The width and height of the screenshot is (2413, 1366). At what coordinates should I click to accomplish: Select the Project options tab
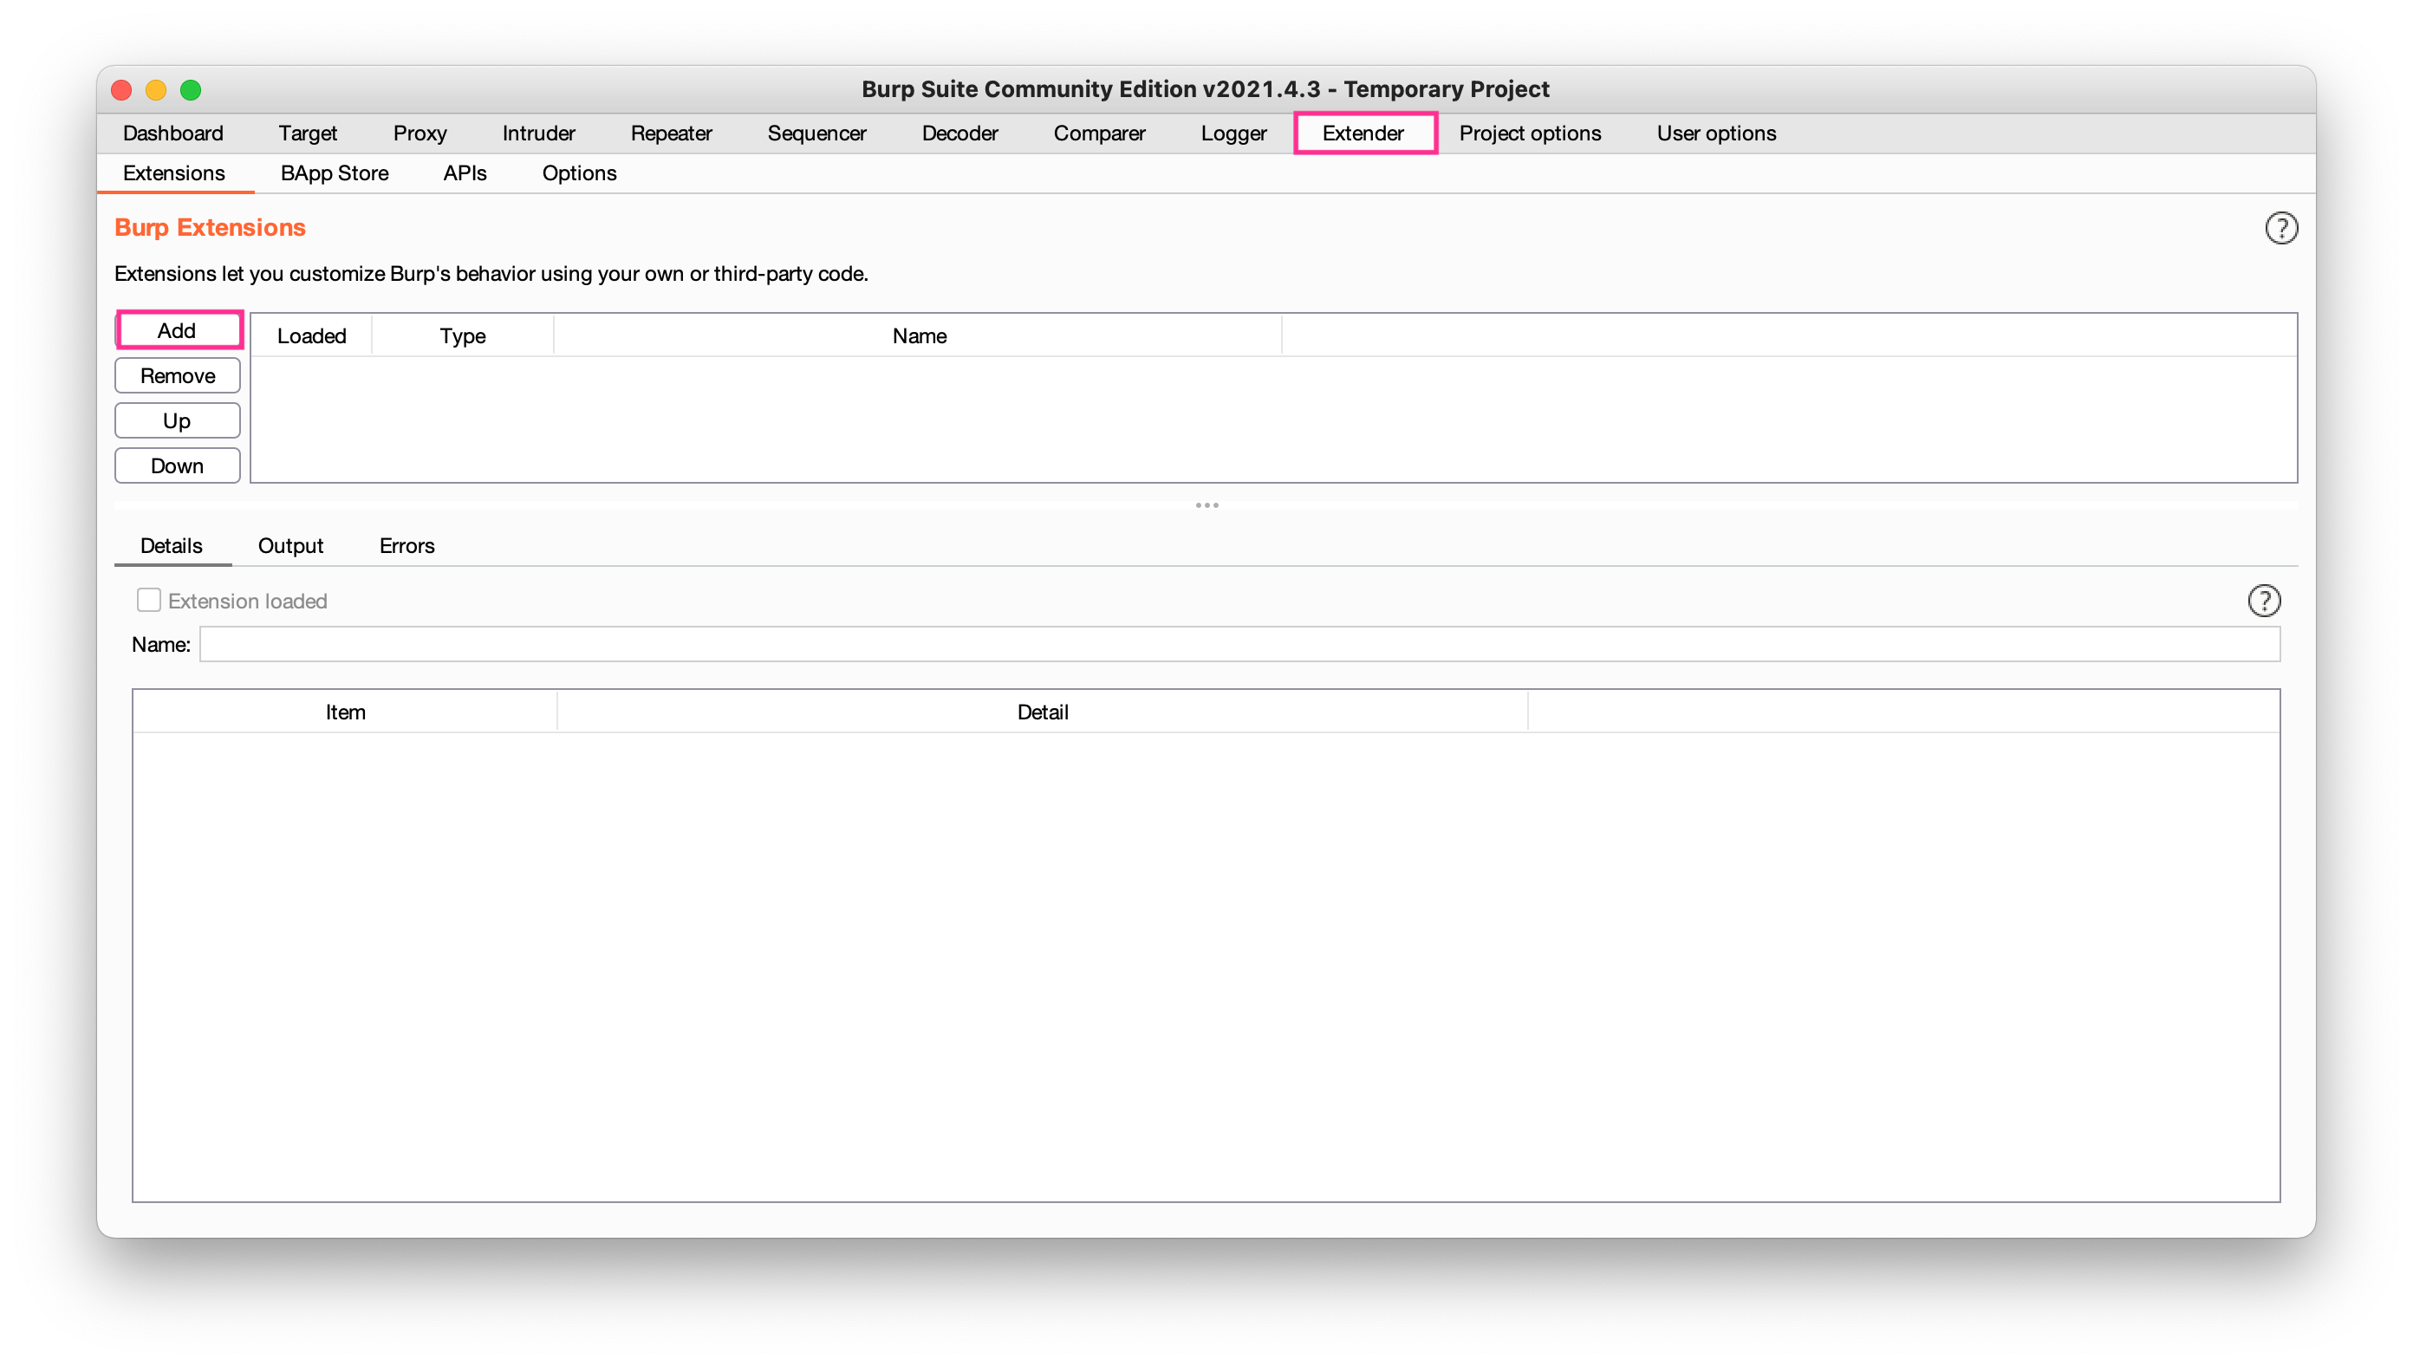(1529, 133)
